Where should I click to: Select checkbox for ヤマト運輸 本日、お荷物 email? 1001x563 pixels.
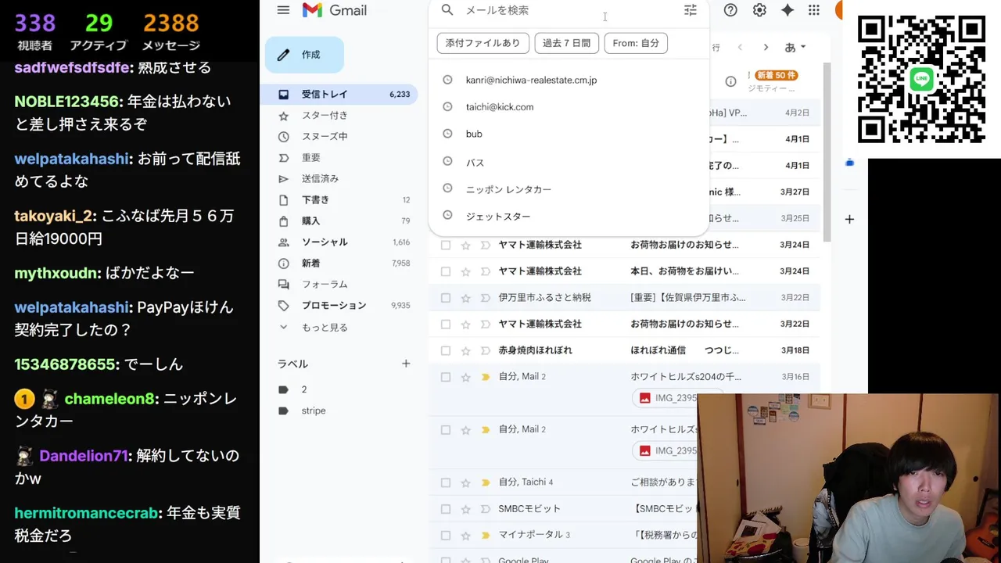446,271
